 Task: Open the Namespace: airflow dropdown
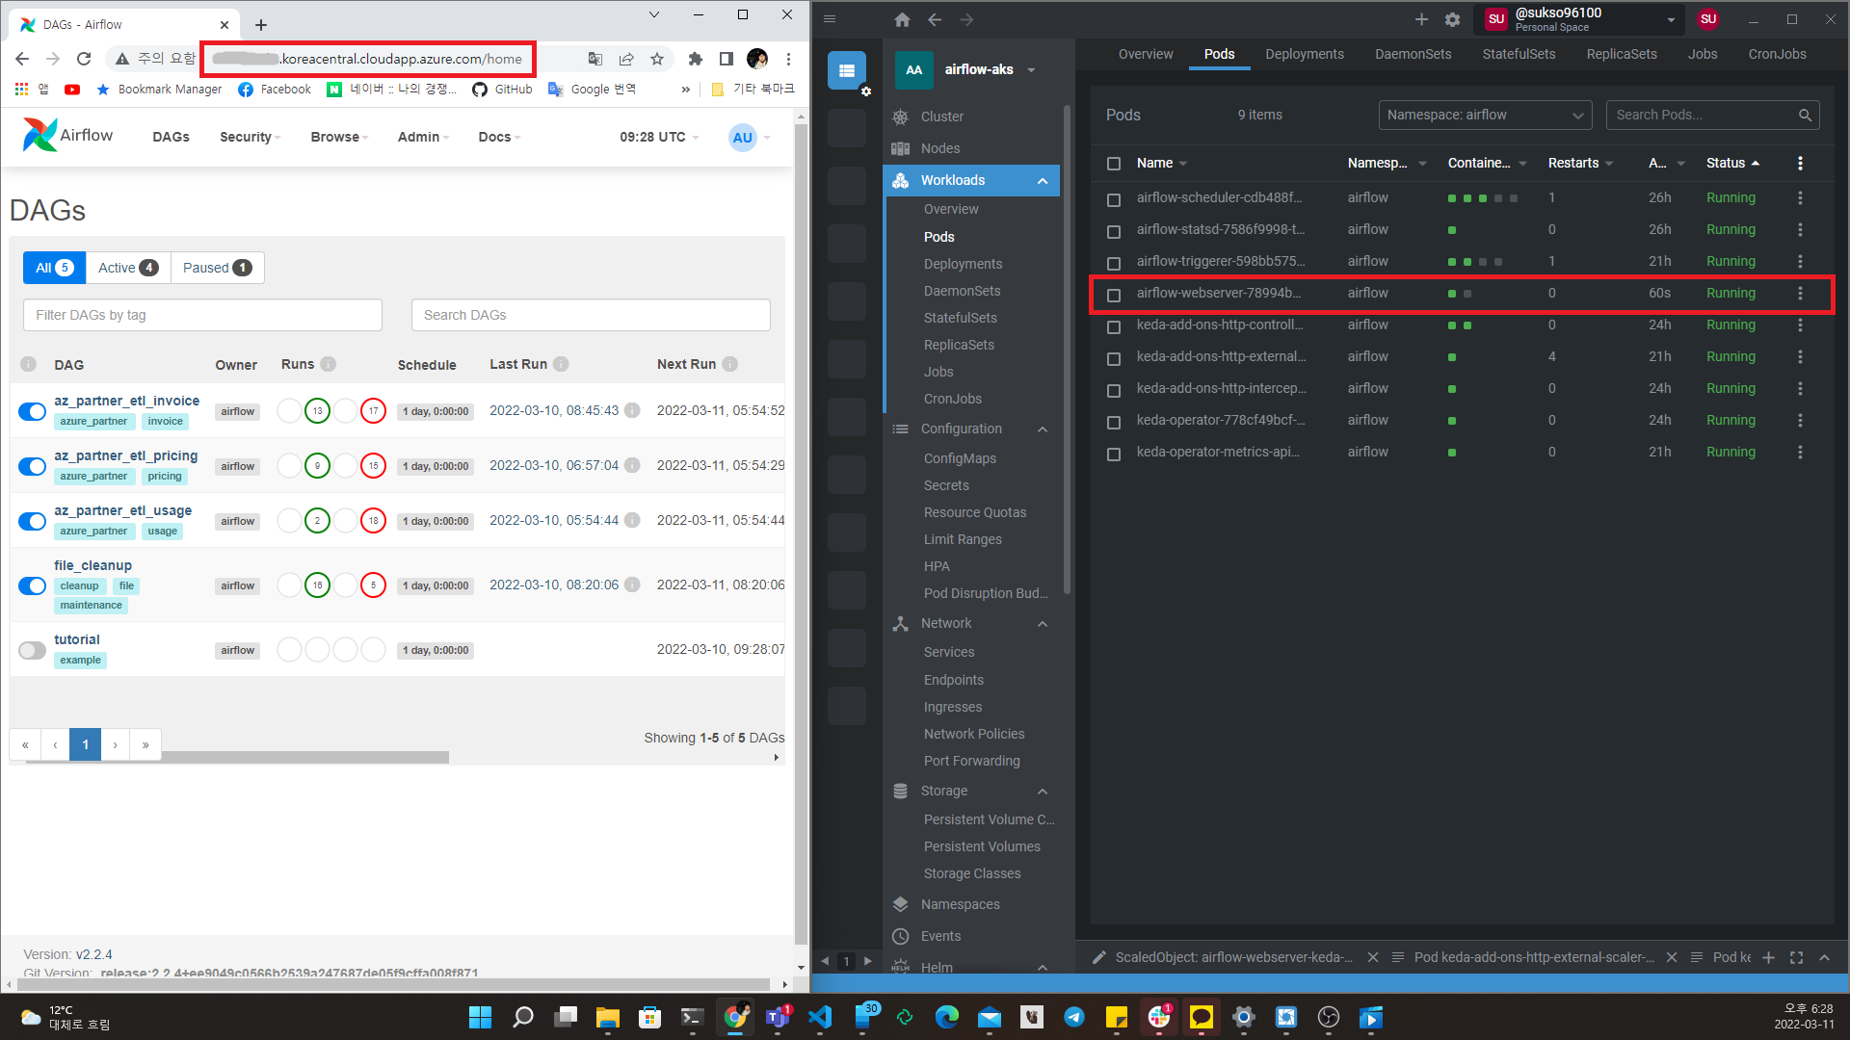pyautogui.click(x=1484, y=115)
